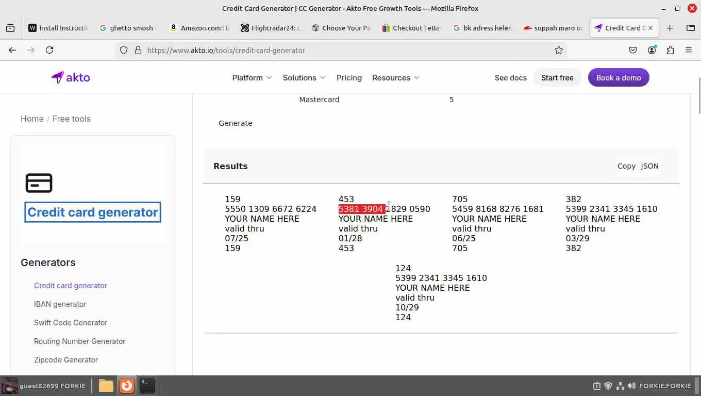Switch to the Amazon.com tab

199,28
